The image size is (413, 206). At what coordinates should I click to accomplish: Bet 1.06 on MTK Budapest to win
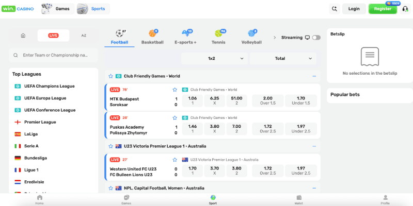[x=193, y=100]
